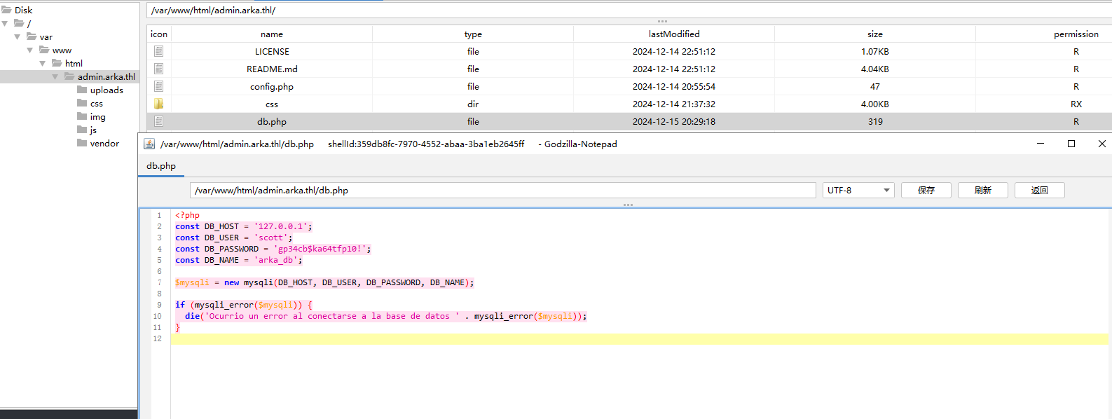Sort by the permission column header
The width and height of the screenshot is (1112, 419).
coord(1076,34)
